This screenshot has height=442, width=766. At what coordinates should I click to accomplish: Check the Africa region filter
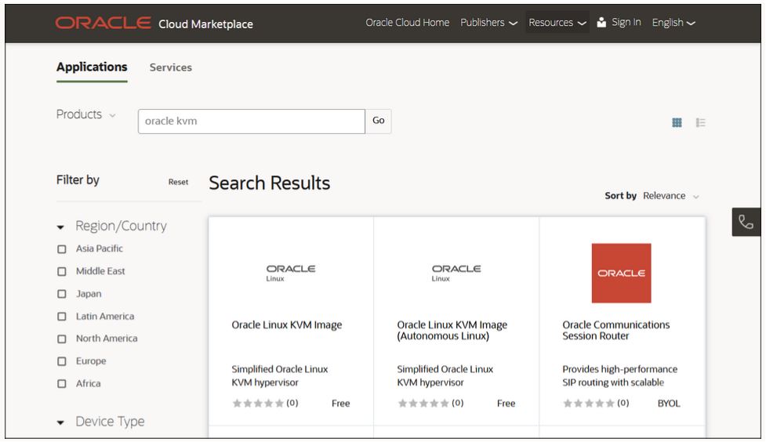[62, 384]
